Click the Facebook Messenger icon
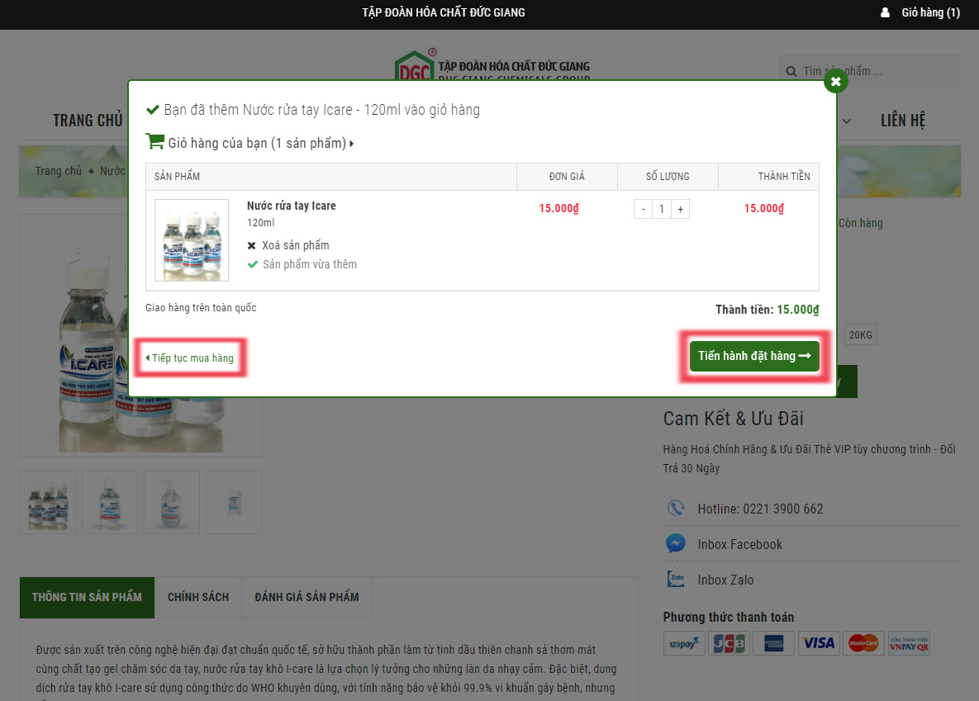 [676, 543]
